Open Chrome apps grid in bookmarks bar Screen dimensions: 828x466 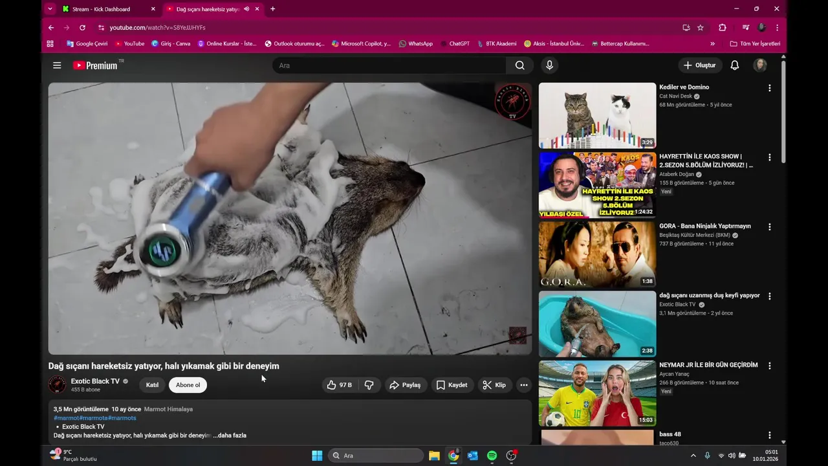pos(50,43)
